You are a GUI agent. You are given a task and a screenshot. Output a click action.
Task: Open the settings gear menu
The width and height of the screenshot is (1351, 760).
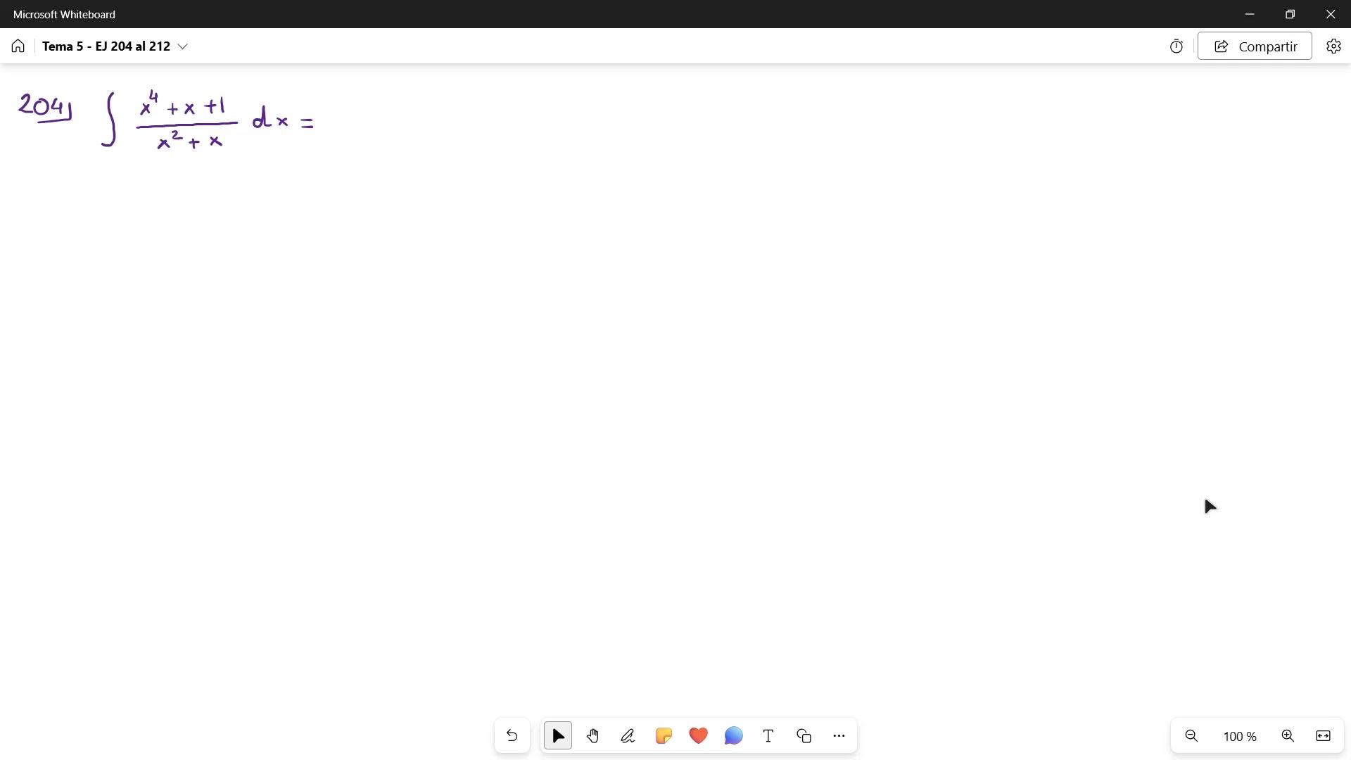1333,46
